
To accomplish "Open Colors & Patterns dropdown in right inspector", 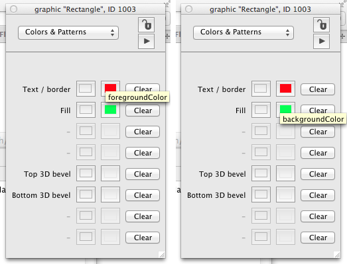I will coord(243,32).
